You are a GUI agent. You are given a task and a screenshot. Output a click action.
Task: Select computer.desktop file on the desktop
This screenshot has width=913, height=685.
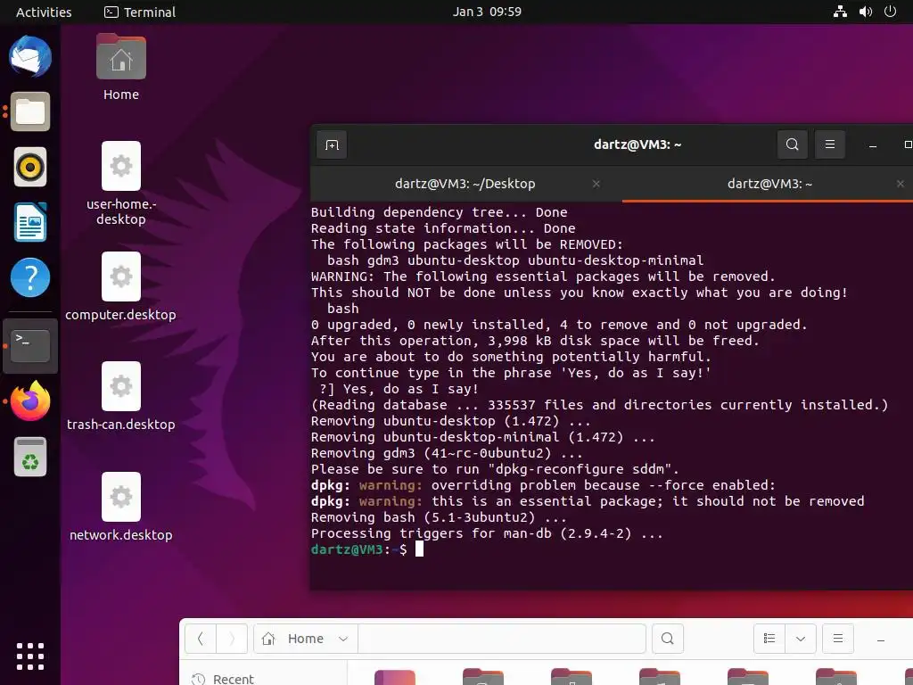[121, 286]
